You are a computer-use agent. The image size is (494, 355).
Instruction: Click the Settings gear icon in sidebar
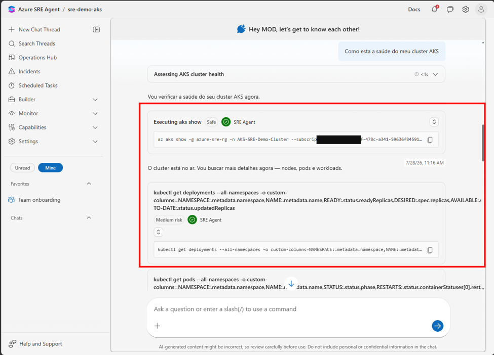tap(12, 142)
